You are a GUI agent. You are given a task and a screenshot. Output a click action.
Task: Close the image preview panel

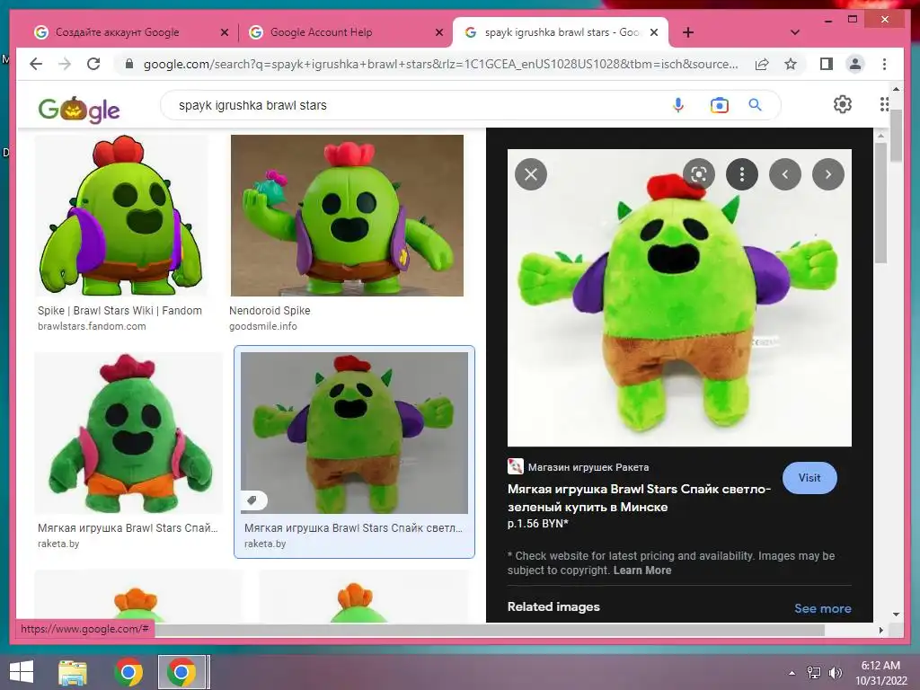[531, 174]
